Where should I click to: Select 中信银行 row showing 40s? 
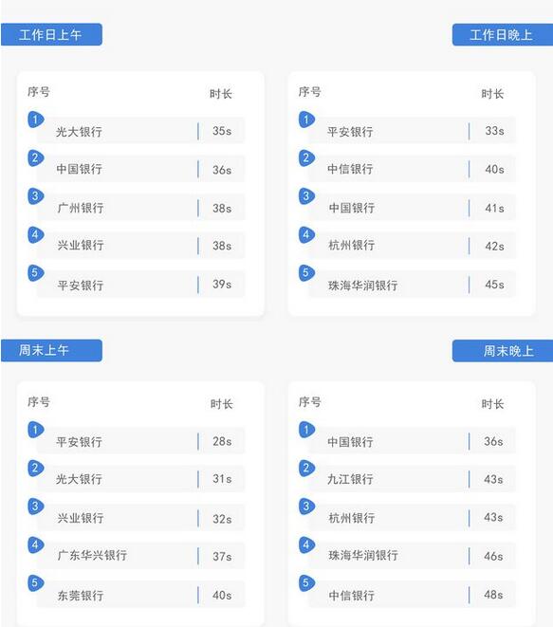click(x=412, y=169)
